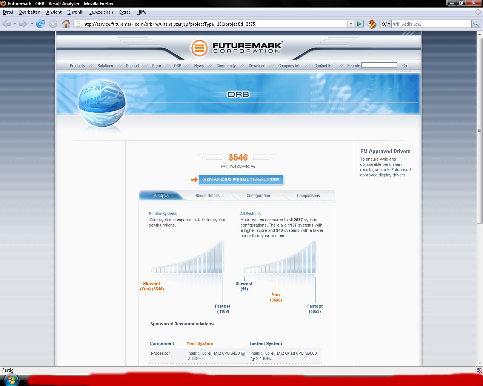Click the Advanced ResultAnalyzer button
Screen dimensions: 483x386
pos(241,179)
